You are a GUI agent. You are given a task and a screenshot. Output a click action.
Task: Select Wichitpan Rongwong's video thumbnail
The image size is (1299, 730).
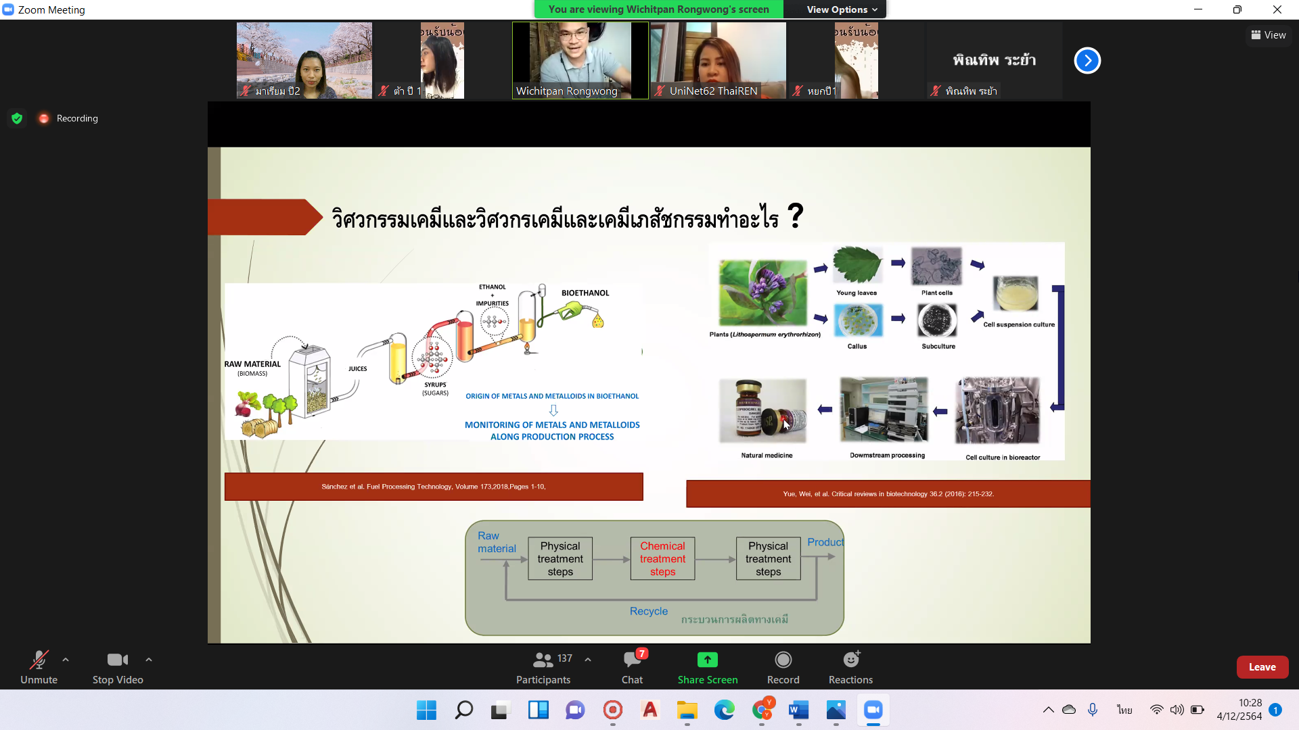[580, 61]
